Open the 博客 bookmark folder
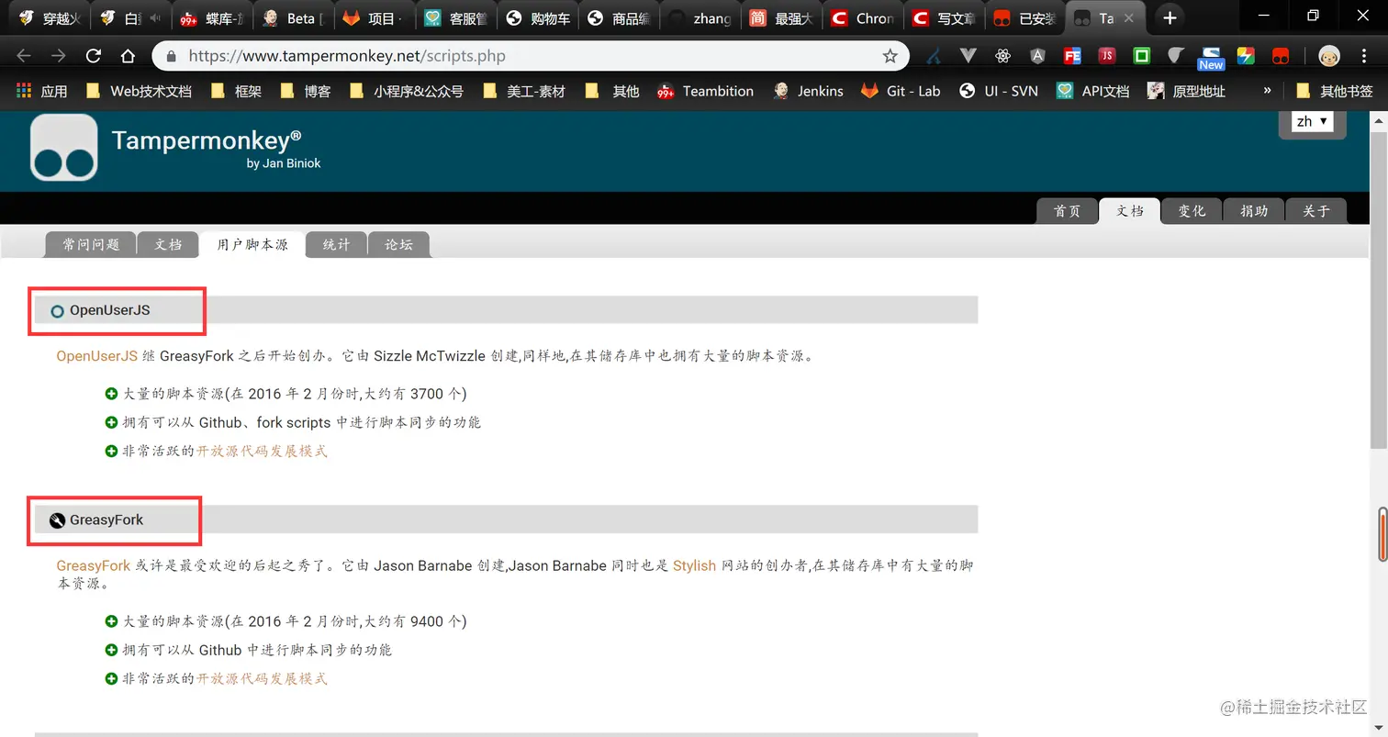1388x737 pixels. tap(306, 91)
